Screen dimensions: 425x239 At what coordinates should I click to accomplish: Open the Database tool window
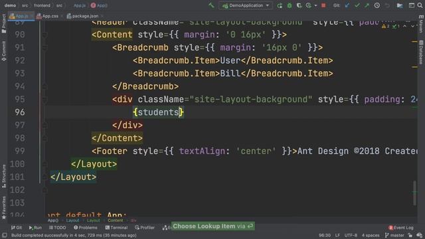[x=421, y=52]
